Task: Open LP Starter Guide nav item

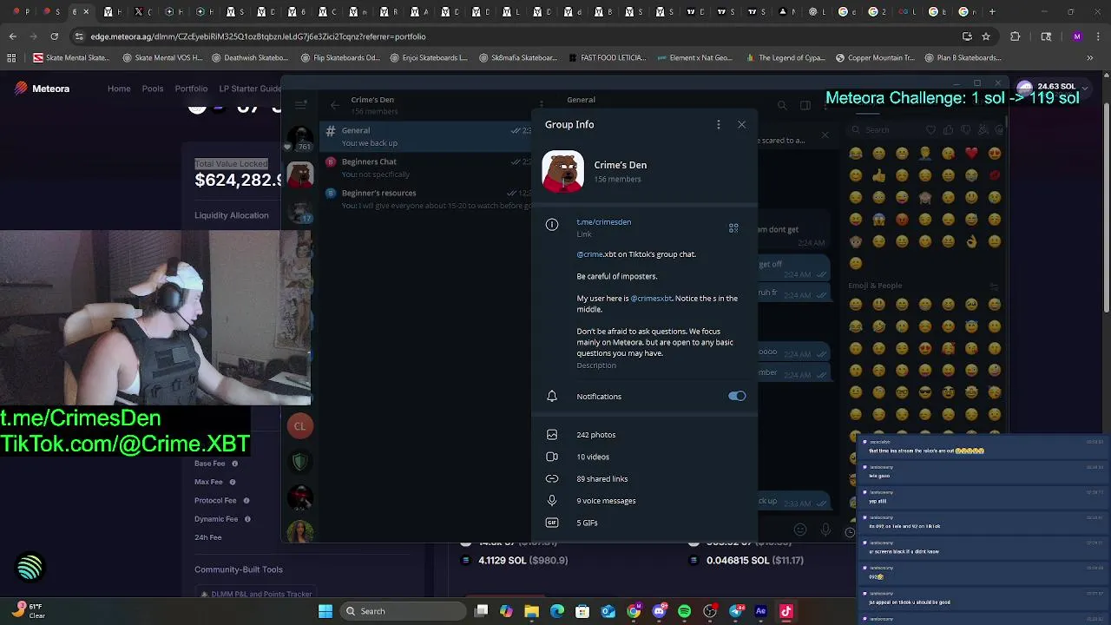Action: point(250,89)
